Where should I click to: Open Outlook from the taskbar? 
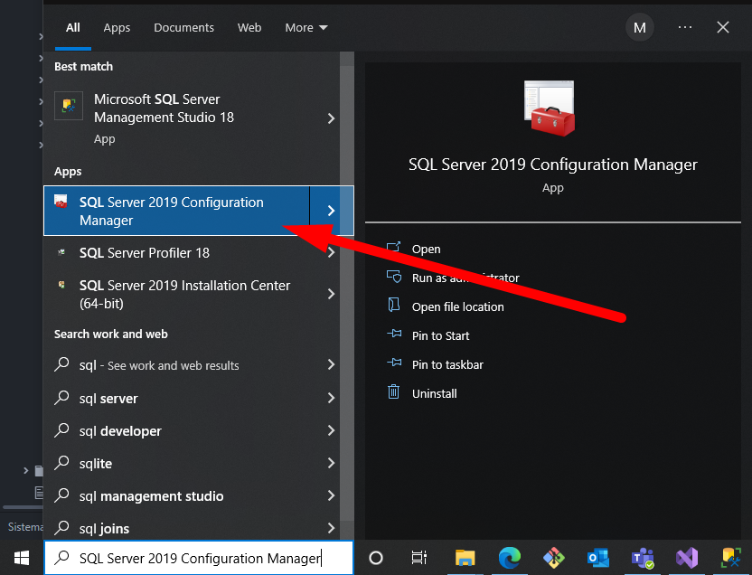[597, 558]
